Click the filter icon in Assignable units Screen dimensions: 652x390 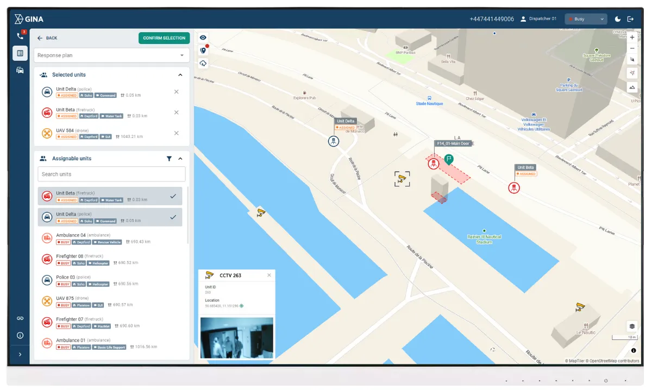[169, 159]
